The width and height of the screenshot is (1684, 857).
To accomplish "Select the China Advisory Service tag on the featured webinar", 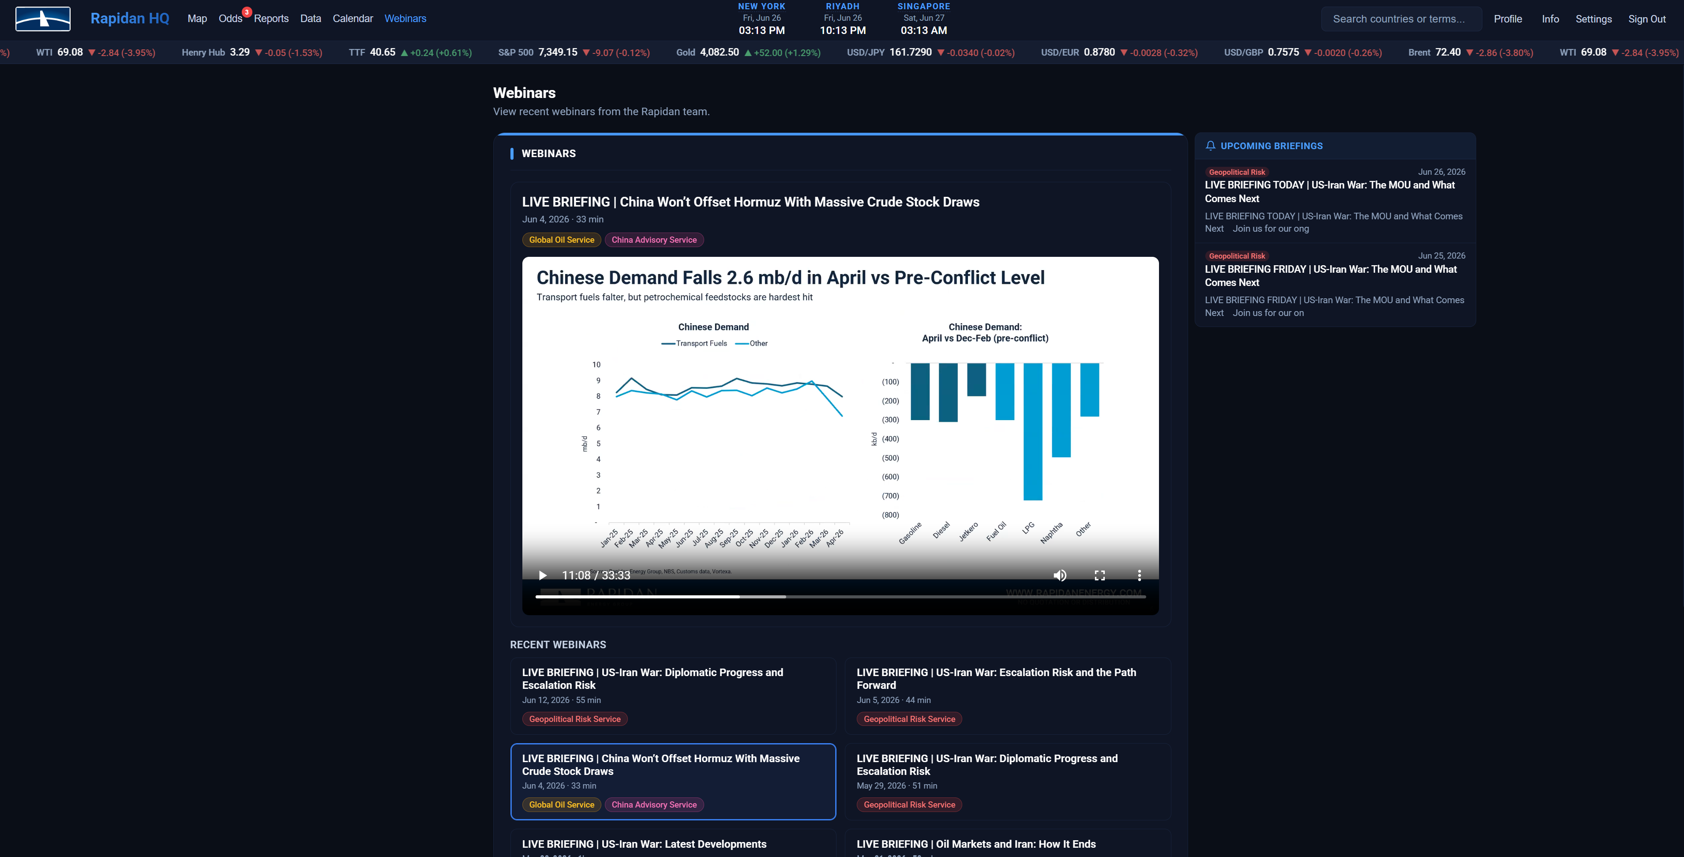I will 654,240.
